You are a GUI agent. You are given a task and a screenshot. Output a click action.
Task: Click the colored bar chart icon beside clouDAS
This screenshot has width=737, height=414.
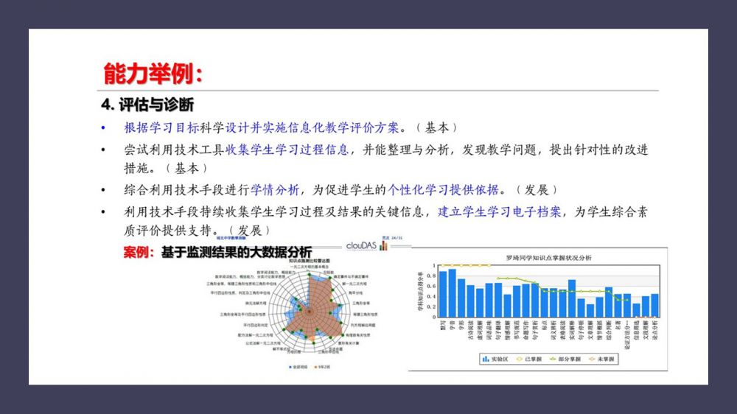coord(383,246)
